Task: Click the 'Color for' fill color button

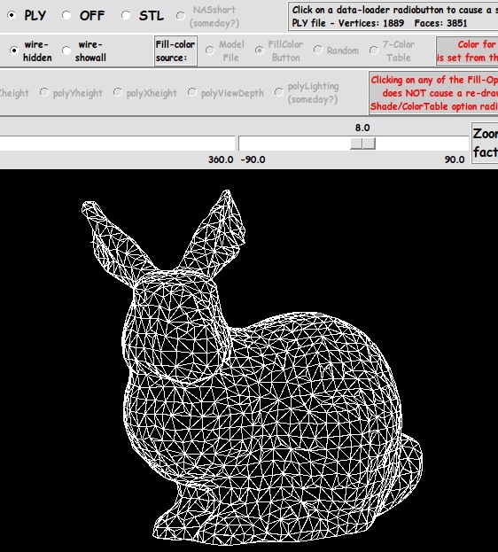Action: coord(467,51)
